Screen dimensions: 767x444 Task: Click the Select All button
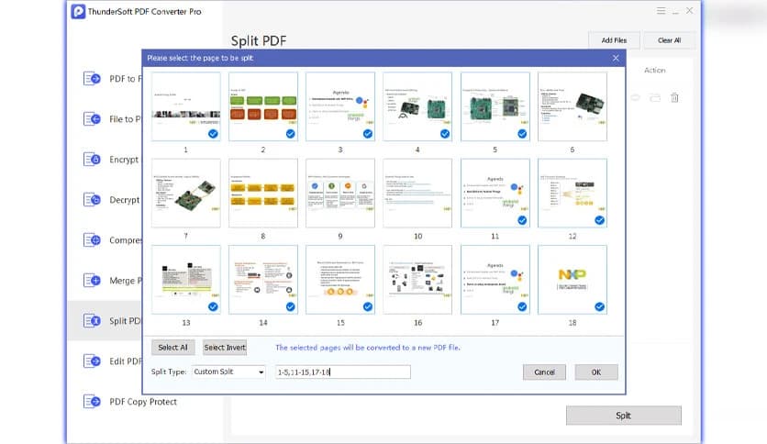click(x=172, y=347)
